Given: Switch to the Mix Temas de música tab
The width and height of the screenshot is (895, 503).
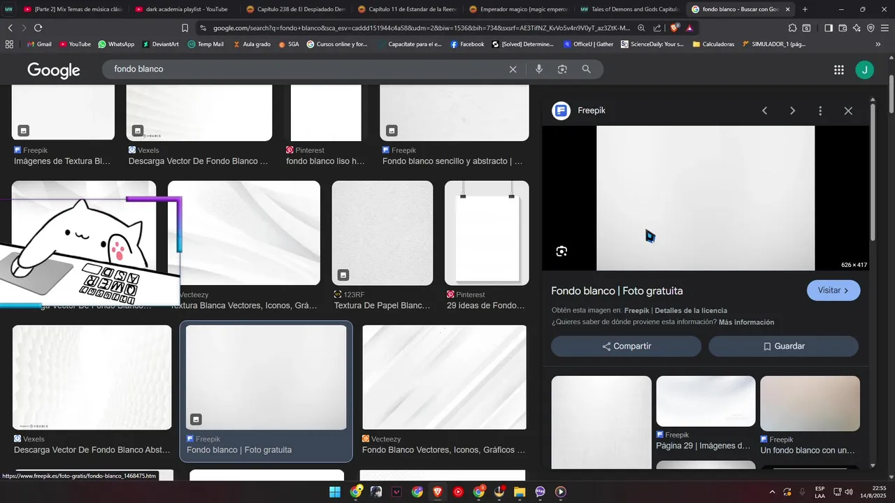Looking at the screenshot, I should coord(73,9).
